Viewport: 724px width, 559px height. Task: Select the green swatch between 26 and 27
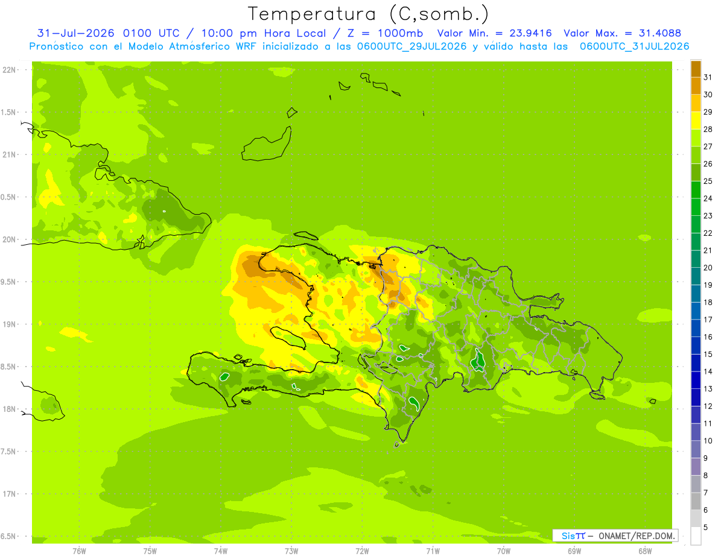pyautogui.click(x=696, y=155)
